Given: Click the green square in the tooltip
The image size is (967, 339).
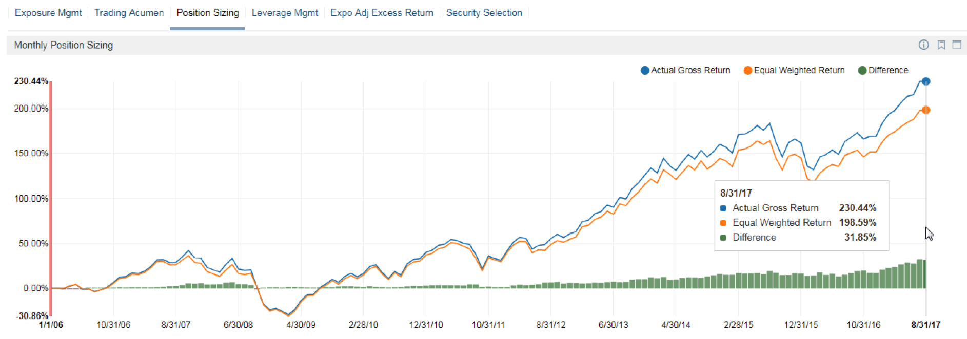Looking at the screenshot, I should pos(723,238).
